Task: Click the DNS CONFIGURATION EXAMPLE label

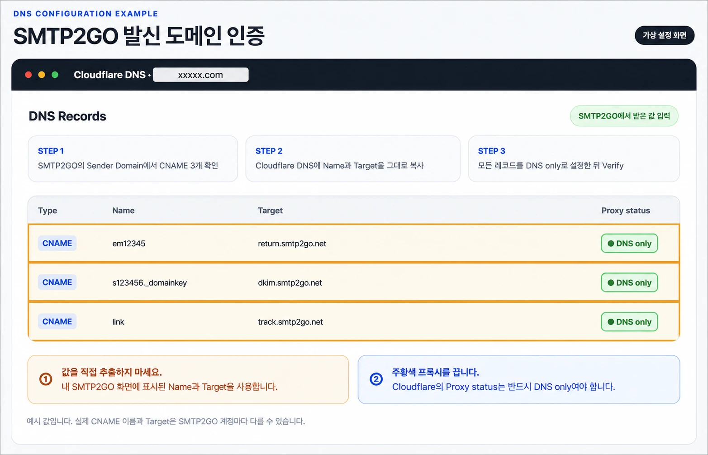Action: tap(86, 14)
